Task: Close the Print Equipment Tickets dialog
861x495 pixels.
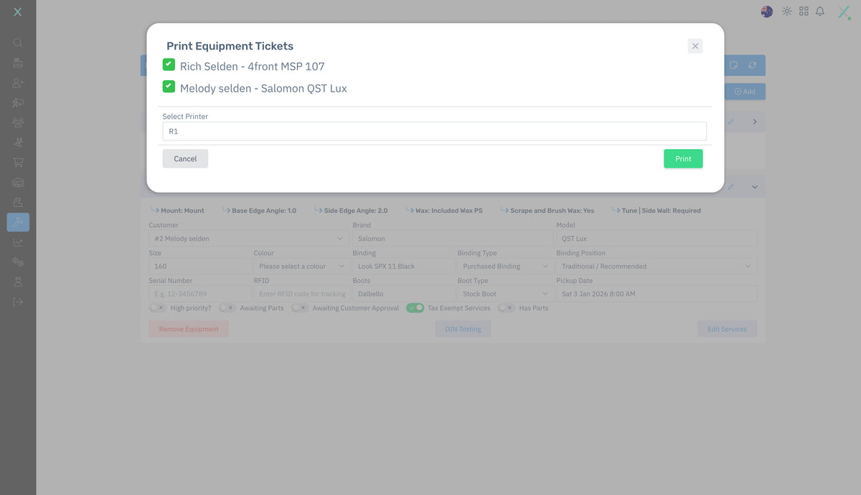Action: click(695, 46)
